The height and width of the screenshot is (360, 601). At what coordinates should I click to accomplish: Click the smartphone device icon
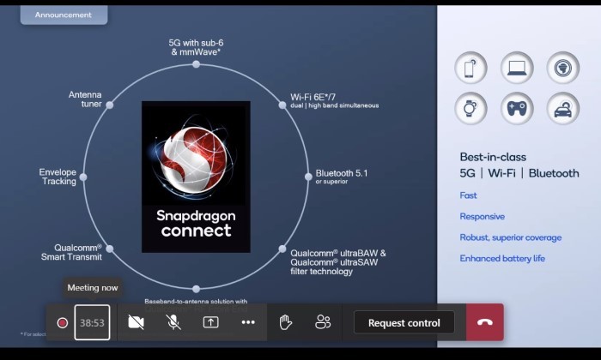pyautogui.click(x=470, y=68)
